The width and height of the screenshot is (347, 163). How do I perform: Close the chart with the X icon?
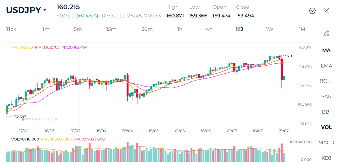click(326, 11)
